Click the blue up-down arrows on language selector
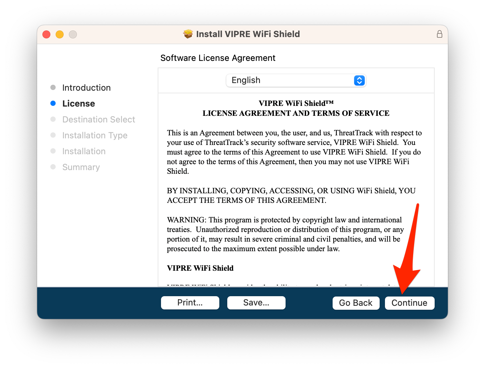Viewport: 485px width, 368px height. pos(359,80)
